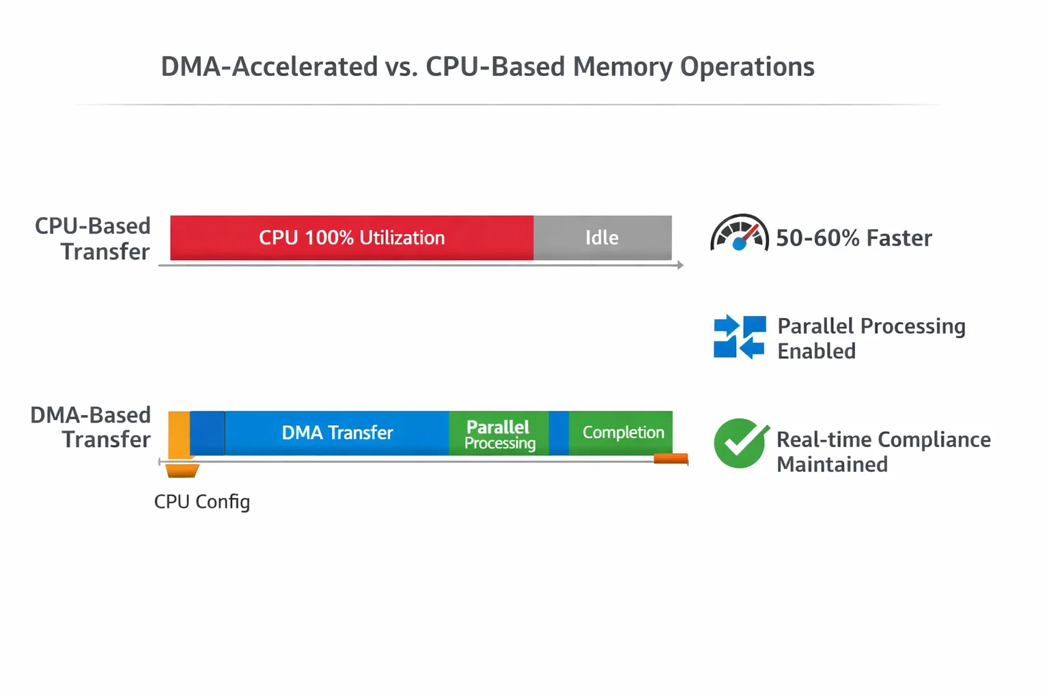Image resolution: width=1049 pixels, height=699 pixels.
Task: Click the Parallel Processing Enabled text
Action: pos(871,338)
